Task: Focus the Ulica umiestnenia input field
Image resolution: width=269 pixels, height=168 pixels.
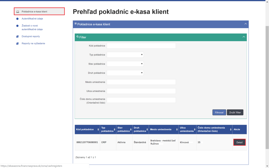Action: click(x=141, y=91)
